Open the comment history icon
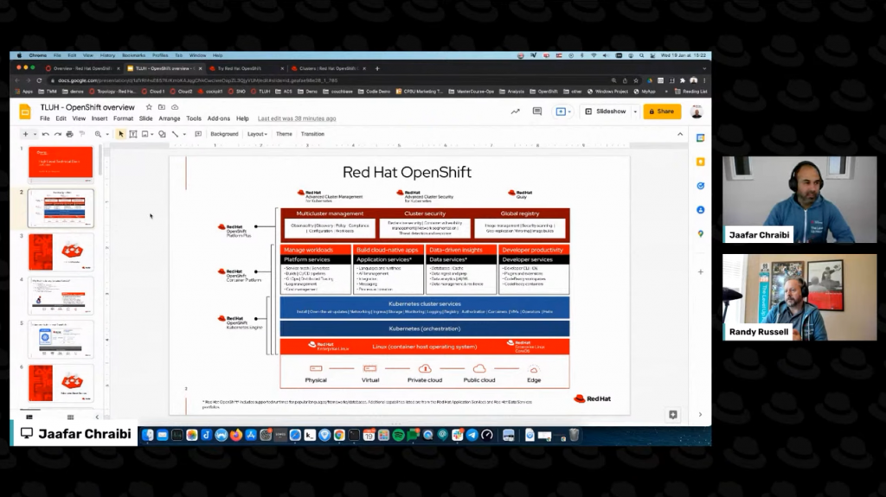The width and height of the screenshot is (886, 497). click(537, 112)
